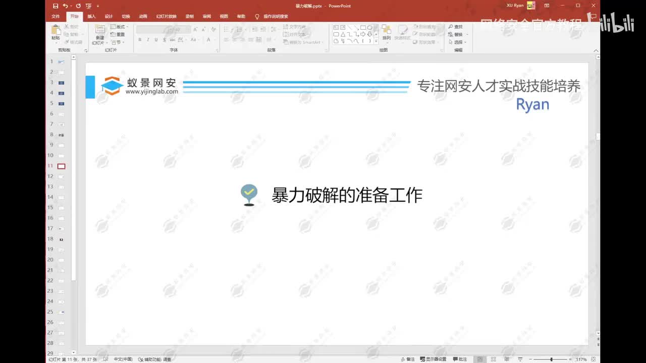Toggle the 备注 notes pane
The width and height of the screenshot is (646, 363).
click(x=408, y=359)
